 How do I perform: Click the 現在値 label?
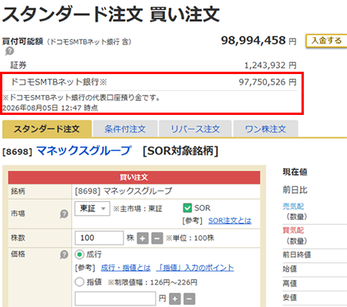point(295,172)
